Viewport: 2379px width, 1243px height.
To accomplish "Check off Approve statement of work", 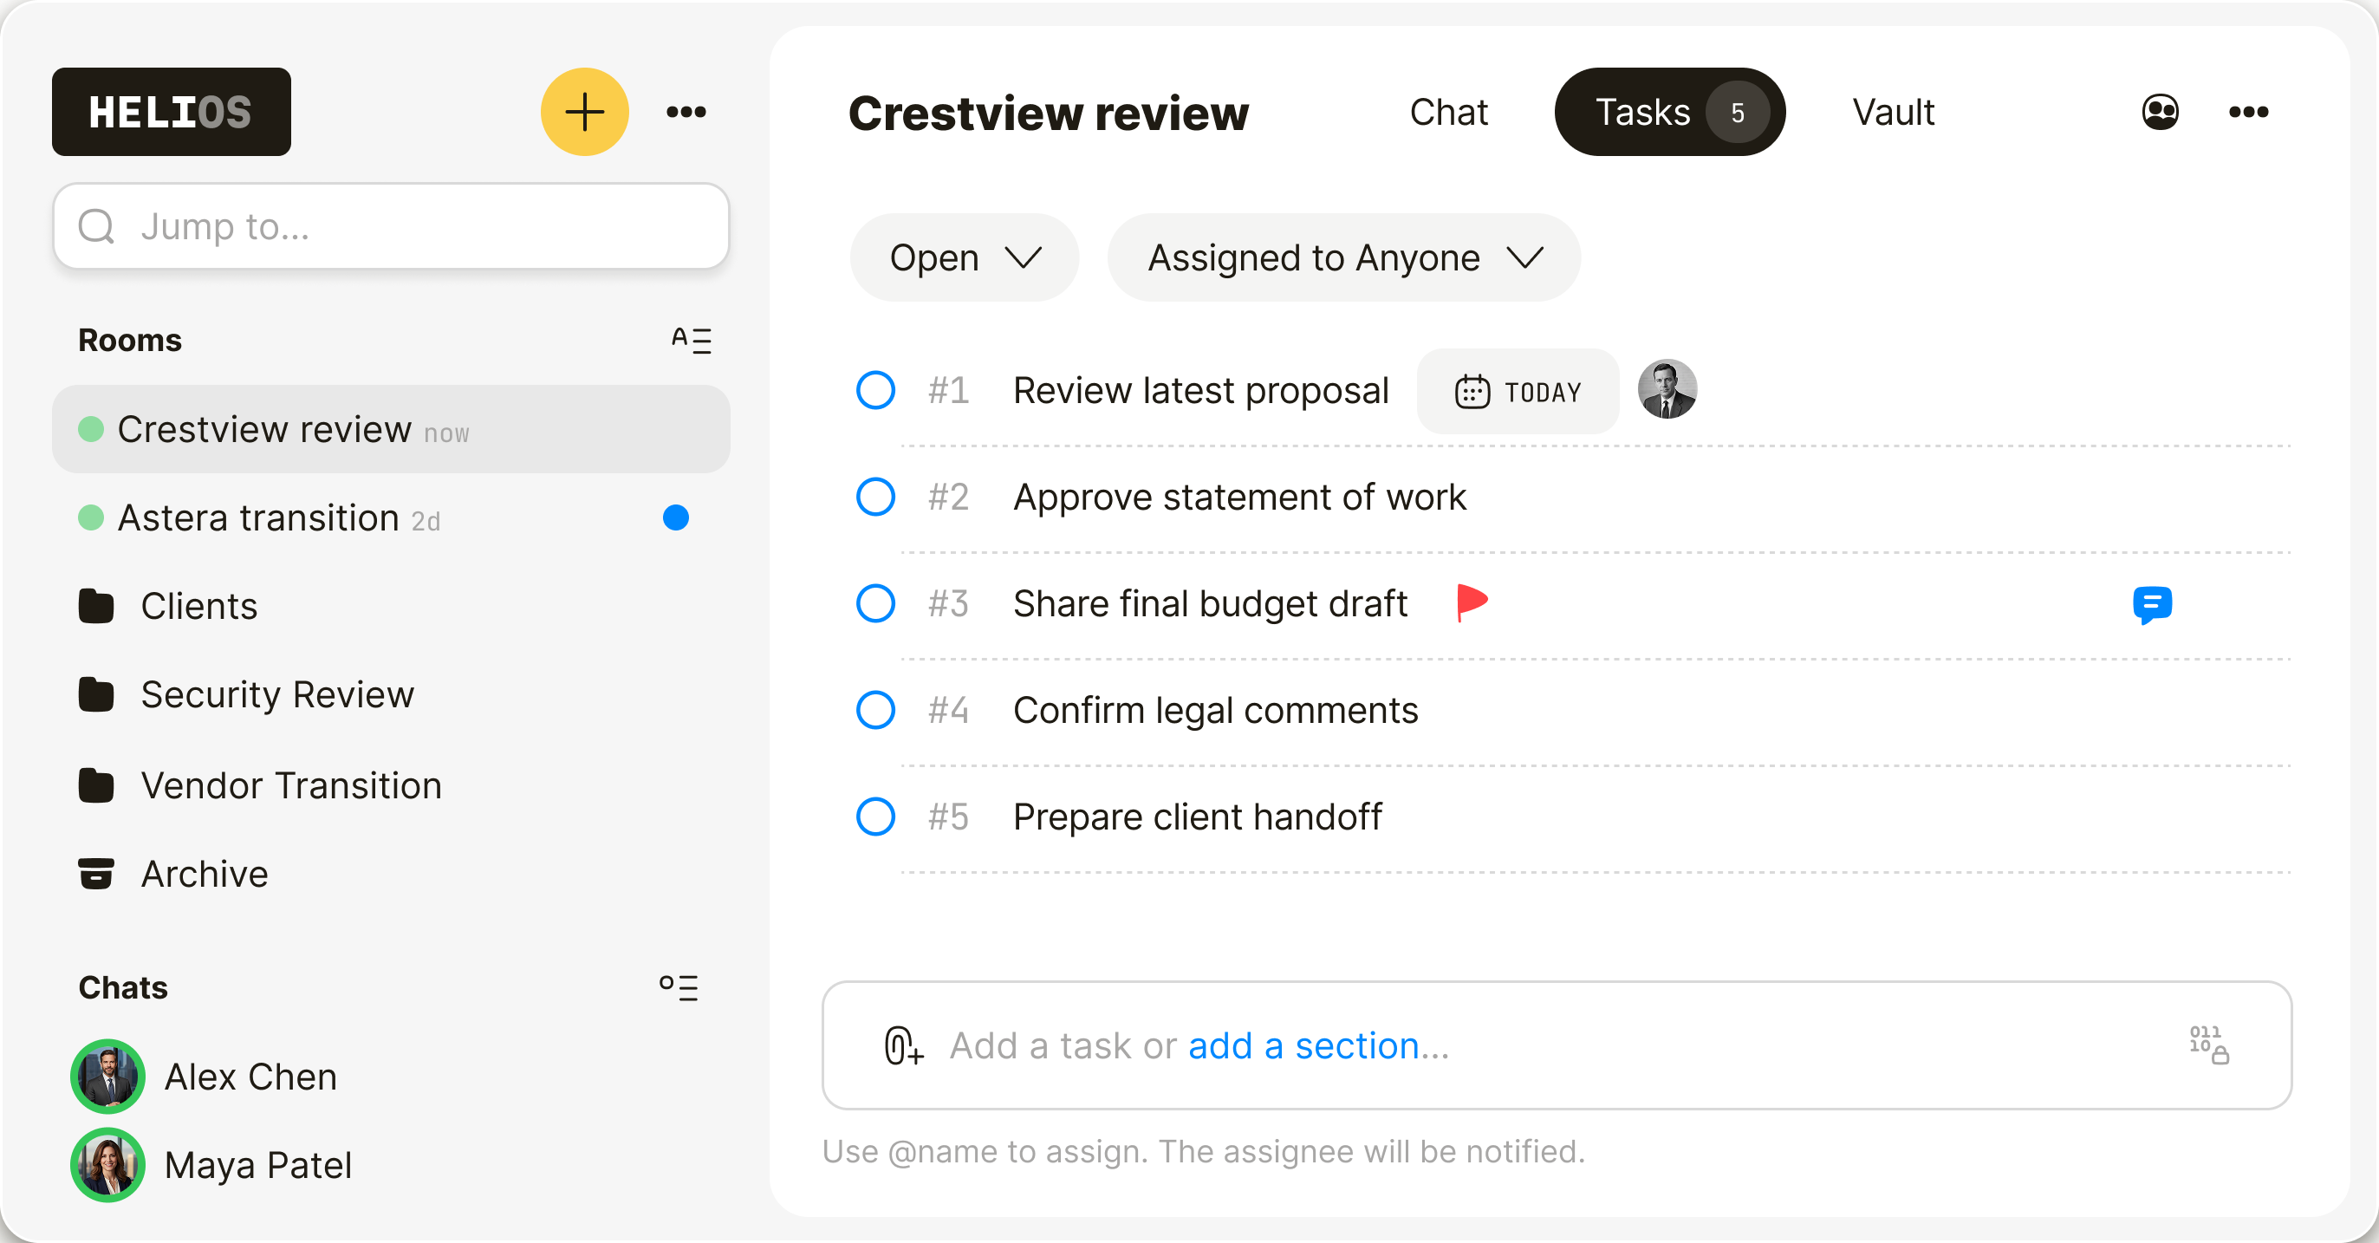I will pyautogui.click(x=874, y=497).
